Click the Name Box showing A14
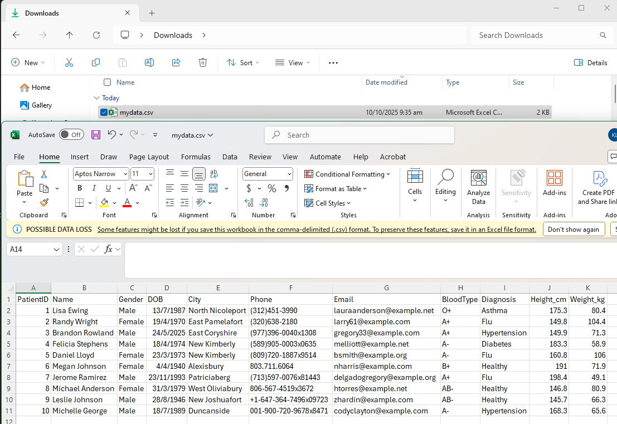617x424 pixels. pyautogui.click(x=29, y=249)
